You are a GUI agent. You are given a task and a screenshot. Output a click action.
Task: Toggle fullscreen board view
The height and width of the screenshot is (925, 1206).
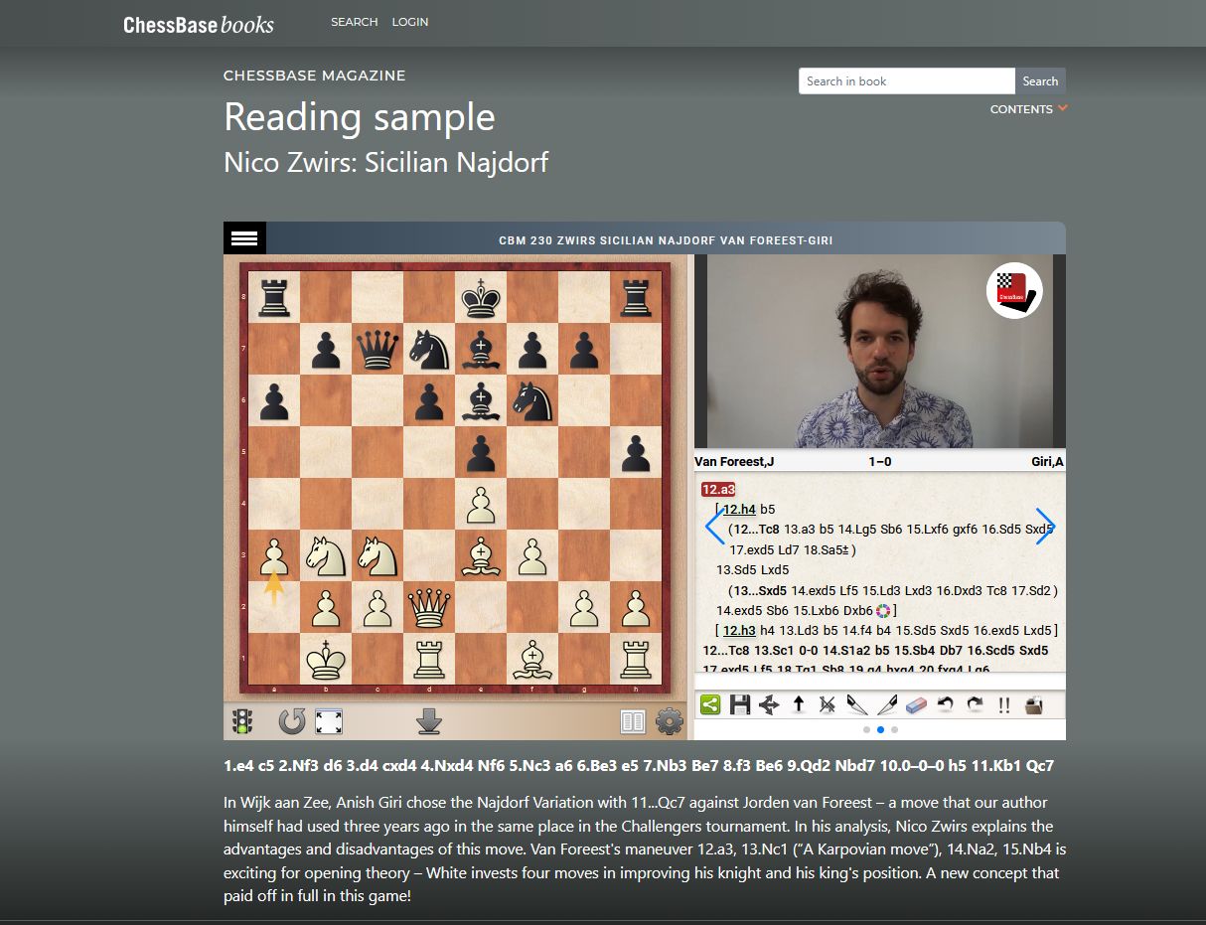pos(329,721)
